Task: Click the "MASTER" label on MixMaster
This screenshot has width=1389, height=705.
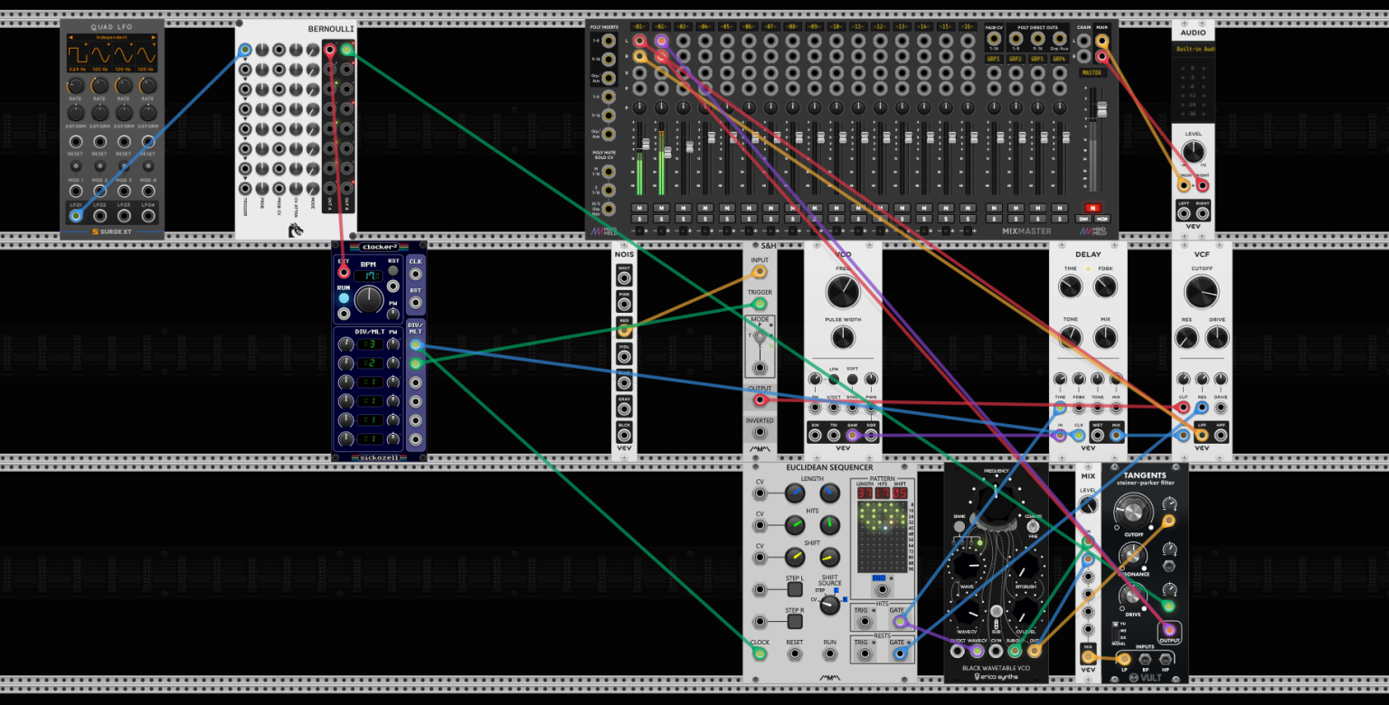Action: click(x=1091, y=72)
